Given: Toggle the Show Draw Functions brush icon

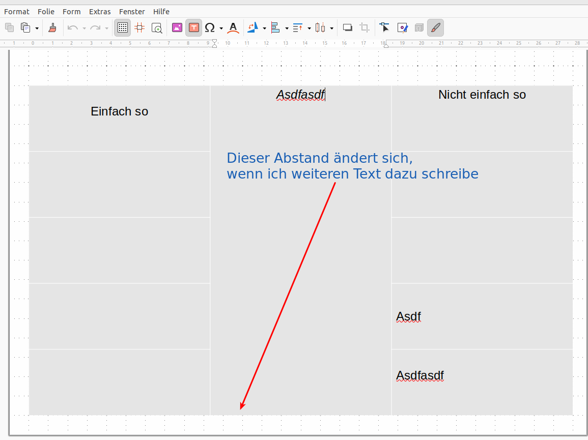Looking at the screenshot, I should coord(435,27).
